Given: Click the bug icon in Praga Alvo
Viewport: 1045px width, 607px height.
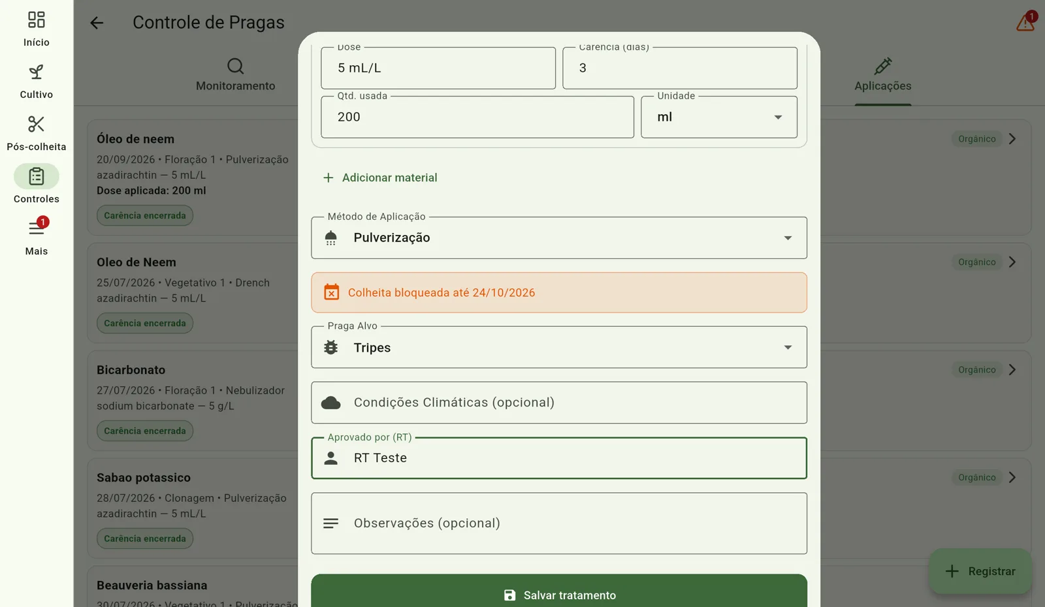Looking at the screenshot, I should pos(331,347).
